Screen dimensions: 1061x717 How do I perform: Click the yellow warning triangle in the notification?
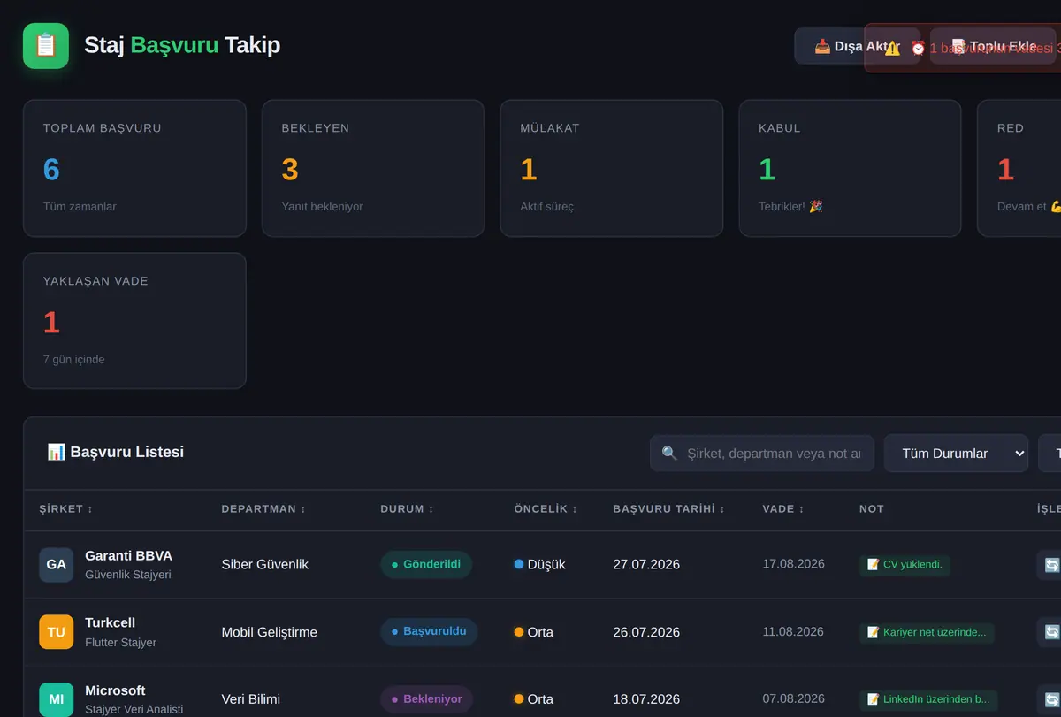[892, 49]
